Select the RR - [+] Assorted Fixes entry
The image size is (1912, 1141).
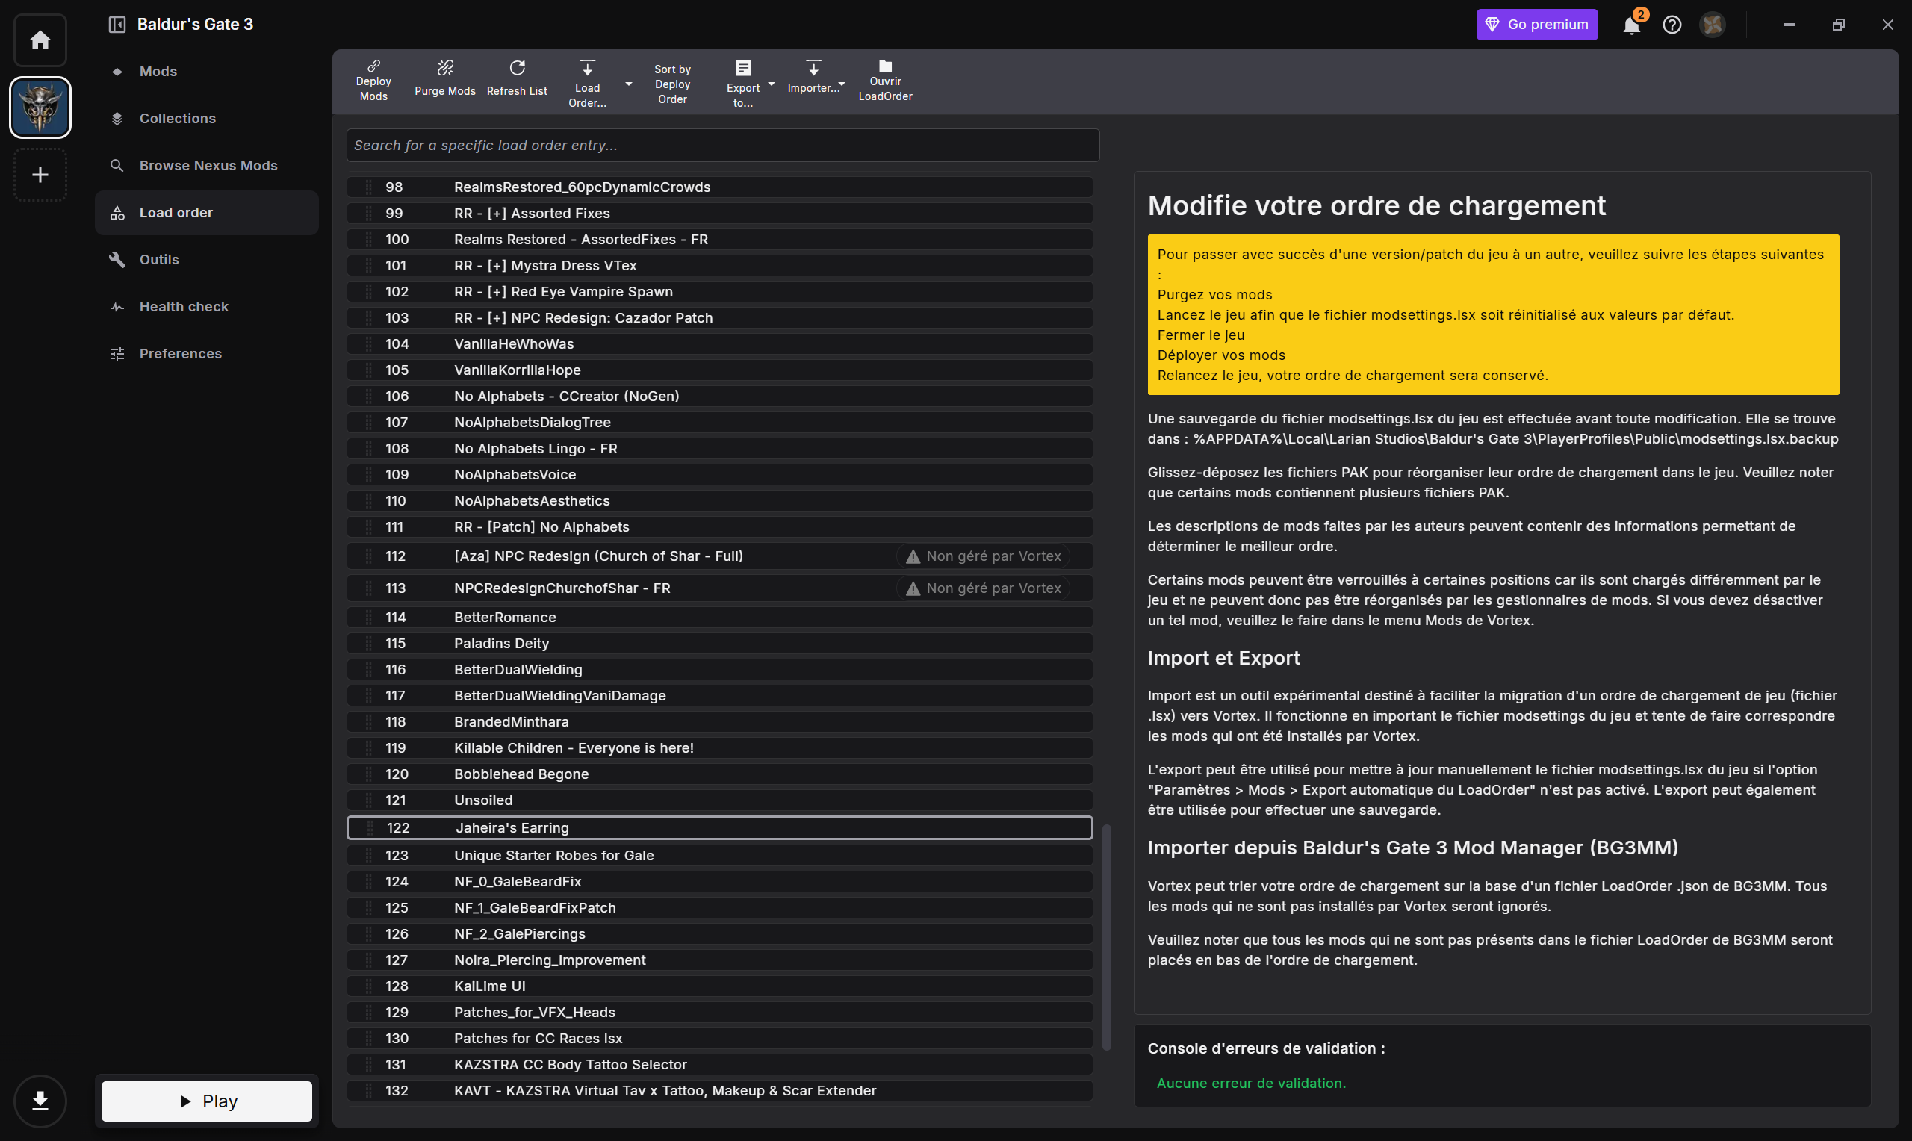pos(719,213)
